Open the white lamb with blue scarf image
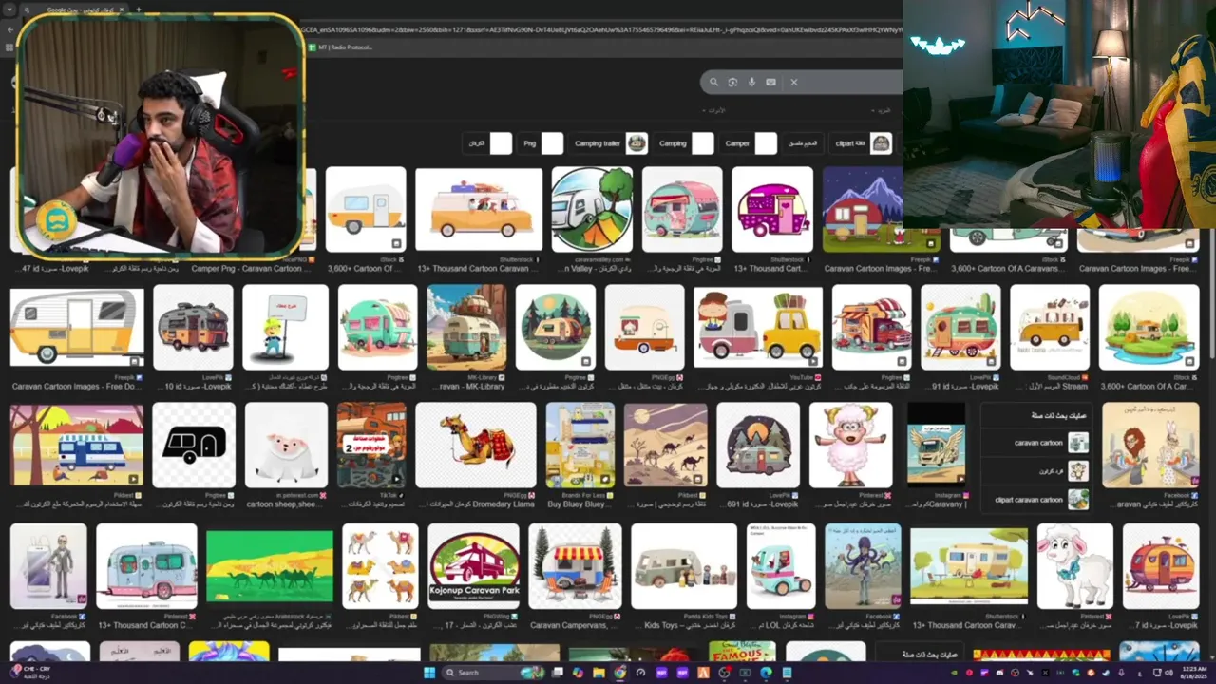1216x684 pixels. [x=1074, y=566]
